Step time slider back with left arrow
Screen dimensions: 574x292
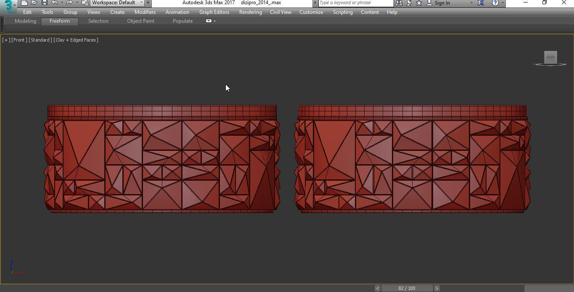378,288
